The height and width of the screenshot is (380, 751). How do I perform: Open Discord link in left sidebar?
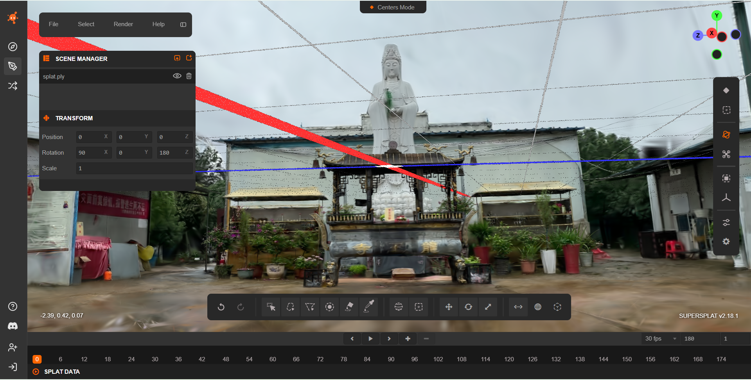point(13,326)
